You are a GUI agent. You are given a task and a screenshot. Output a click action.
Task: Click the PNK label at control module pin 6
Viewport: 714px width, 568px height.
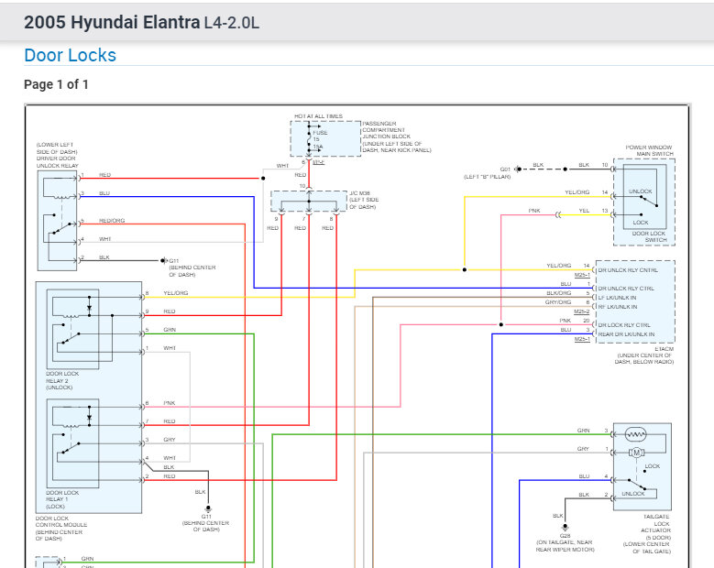pyautogui.click(x=170, y=403)
